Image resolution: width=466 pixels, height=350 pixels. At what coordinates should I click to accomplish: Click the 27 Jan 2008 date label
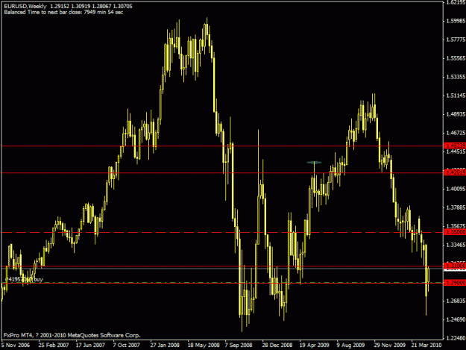(165, 345)
